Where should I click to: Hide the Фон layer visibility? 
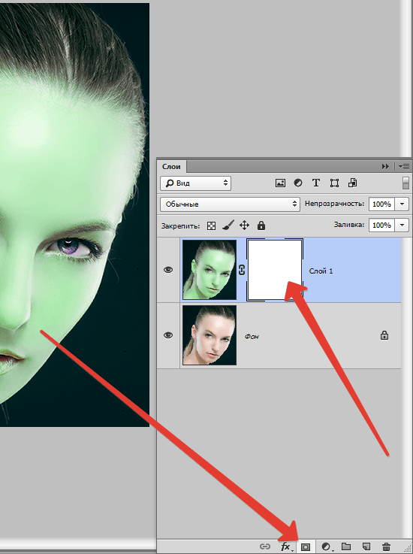[x=168, y=335]
